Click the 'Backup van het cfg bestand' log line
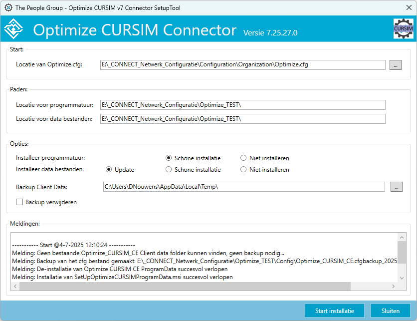The width and height of the screenshot is (417, 321). [205, 261]
